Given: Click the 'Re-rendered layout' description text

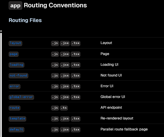Looking at the screenshot, I should click(x=117, y=118).
